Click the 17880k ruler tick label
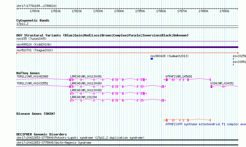 (x=203, y=11)
